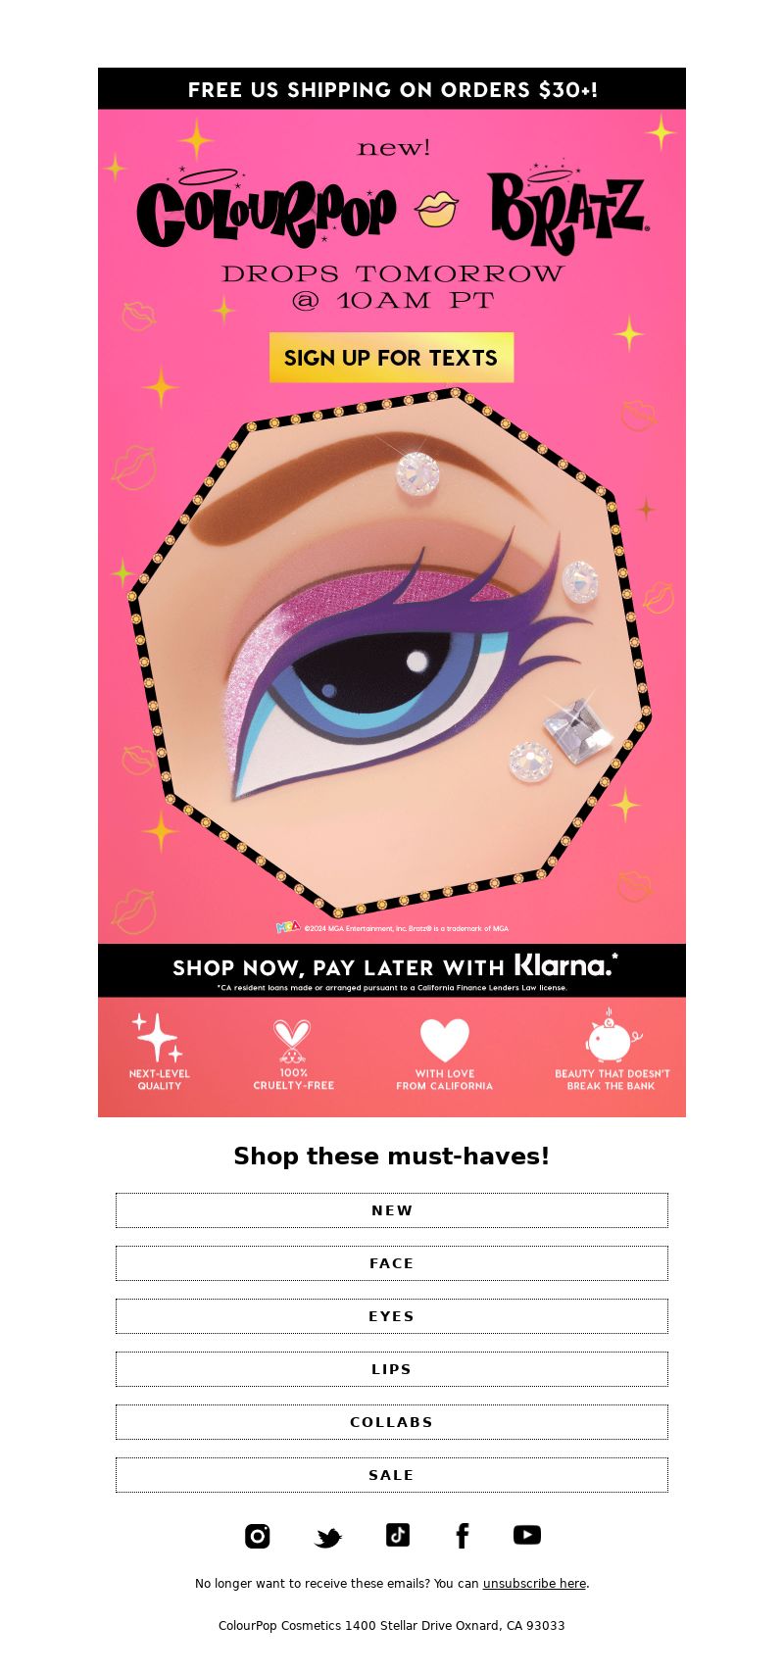Open the EYES category button
Screen dimensions: 784x1674
click(392, 1316)
